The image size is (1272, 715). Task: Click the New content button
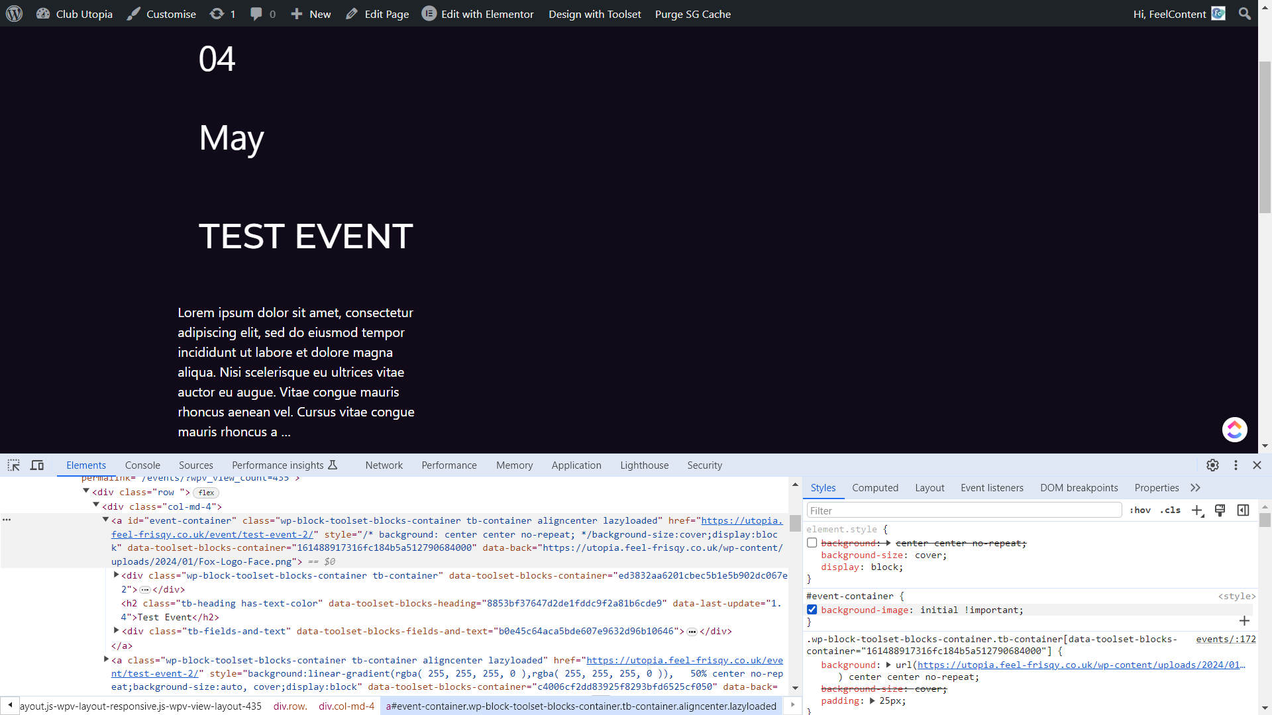pos(311,14)
